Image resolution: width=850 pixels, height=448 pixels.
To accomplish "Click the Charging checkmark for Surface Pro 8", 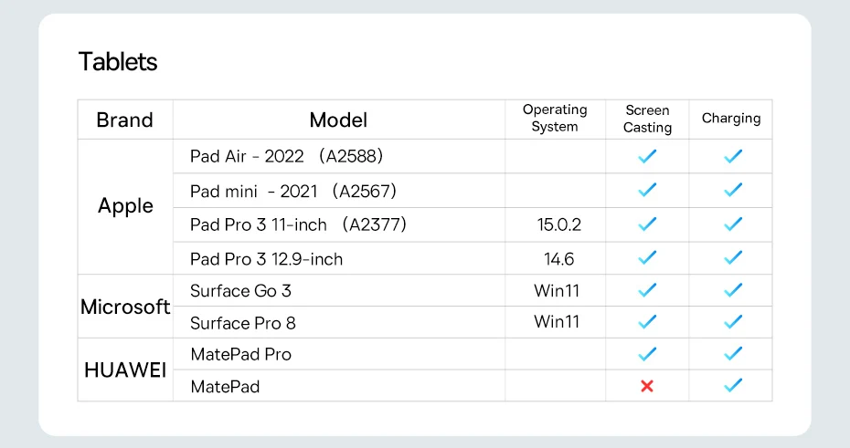I will click(731, 322).
